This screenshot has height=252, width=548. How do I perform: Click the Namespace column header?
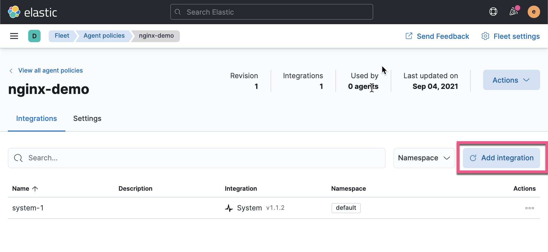point(348,189)
